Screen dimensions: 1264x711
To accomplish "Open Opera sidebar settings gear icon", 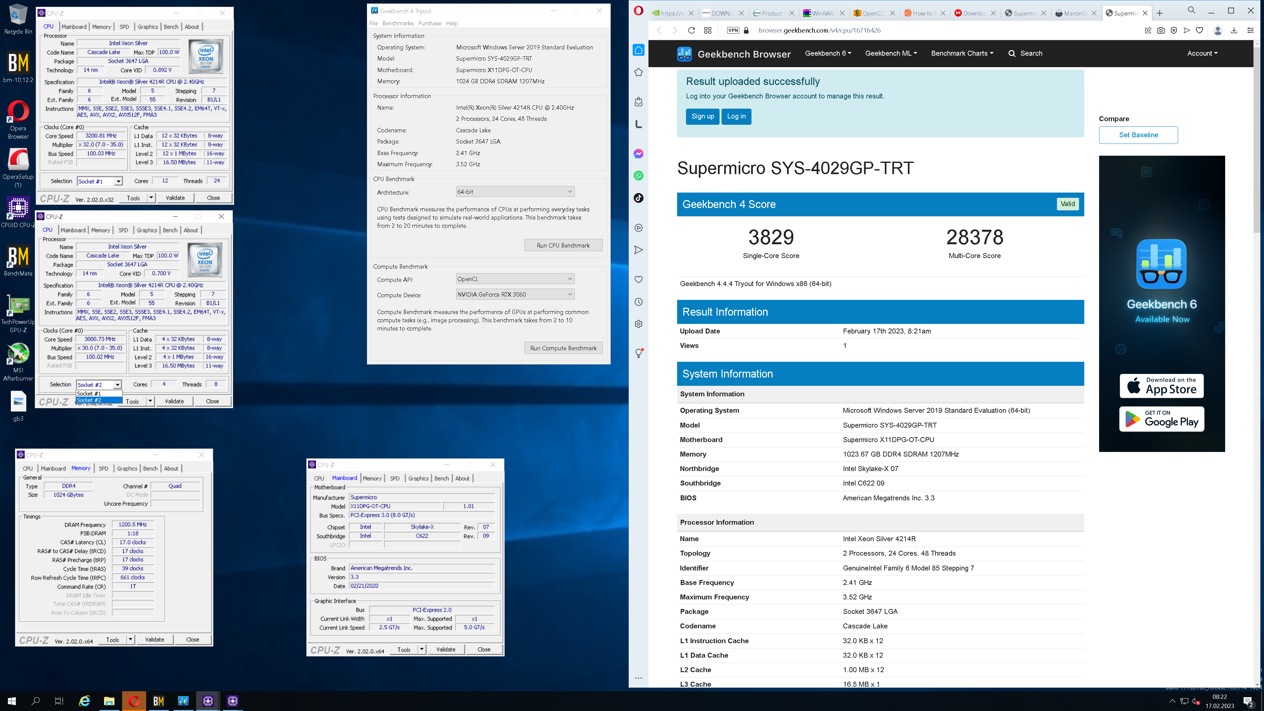I will click(638, 324).
